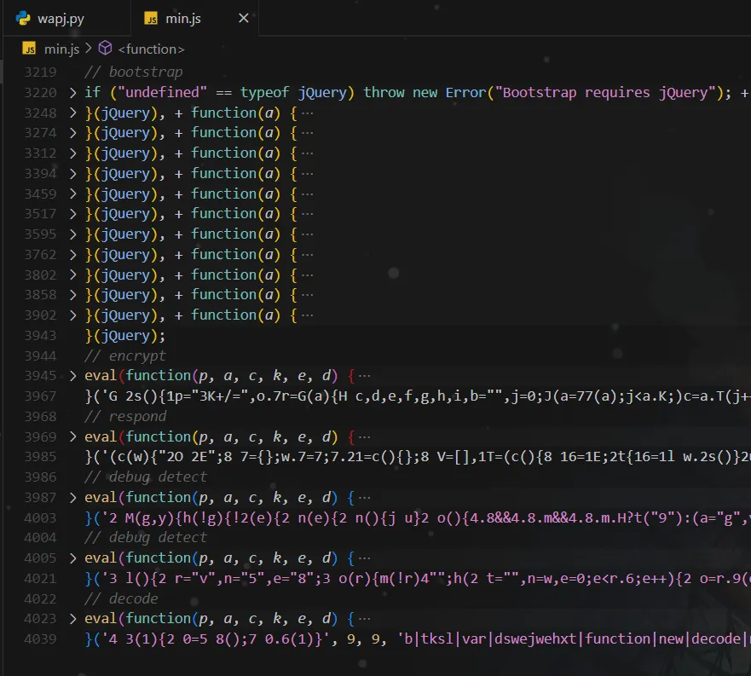Click '}(jQuery);' on line 3943
Screen dimensions: 751x676
click(125, 335)
